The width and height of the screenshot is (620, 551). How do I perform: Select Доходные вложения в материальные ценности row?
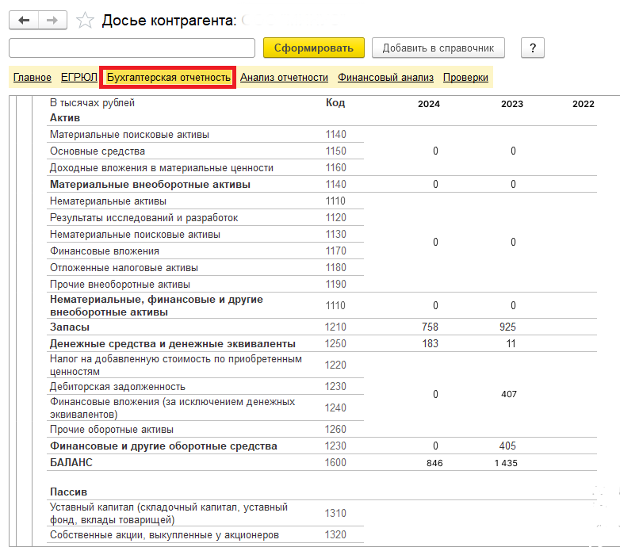click(x=161, y=167)
